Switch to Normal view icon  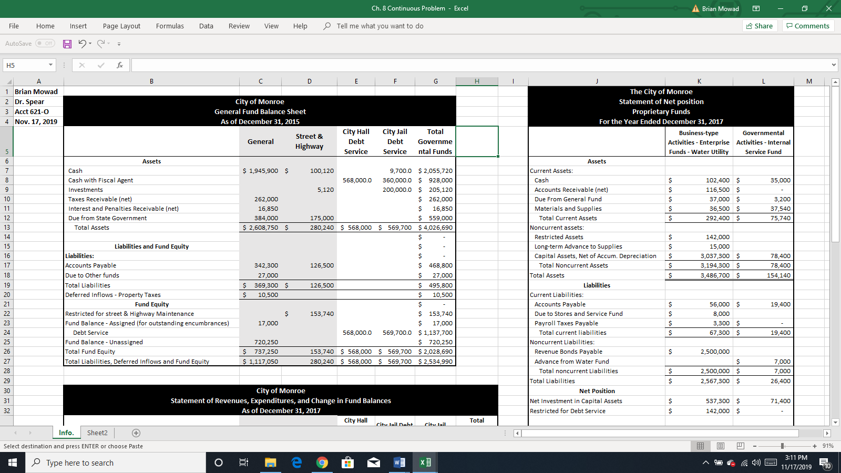tap(700, 446)
